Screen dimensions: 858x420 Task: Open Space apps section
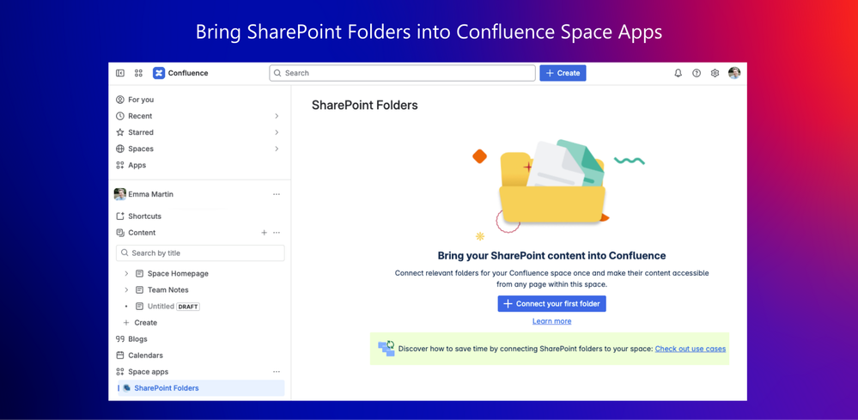(x=143, y=372)
